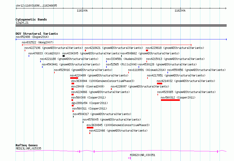Select nsv4214032 variant label
234x161 pixels.
pyautogui.click(x=186, y=81)
